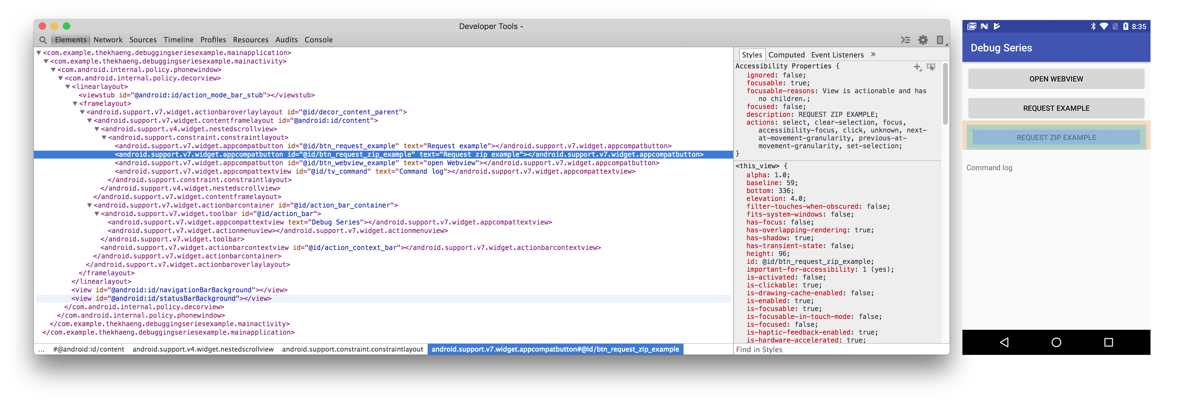The width and height of the screenshot is (1198, 403).
Task: Collapse the mainactivity node
Action: pyautogui.click(x=46, y=61)
